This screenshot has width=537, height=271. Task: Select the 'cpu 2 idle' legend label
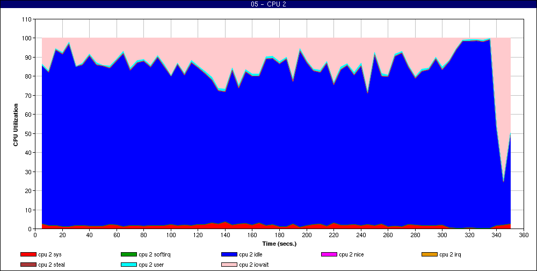(x=251, y=254)
